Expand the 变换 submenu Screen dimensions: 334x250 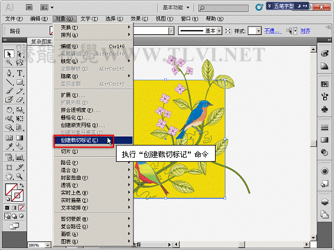point(93,27)
